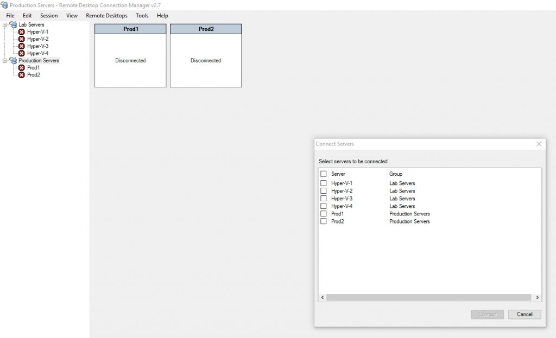Open the Help menu
This screenshot has height=338, width=556.
[x=162, y=16]
